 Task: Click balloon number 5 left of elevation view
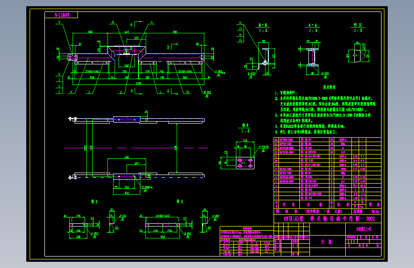(x=59, y=92)
